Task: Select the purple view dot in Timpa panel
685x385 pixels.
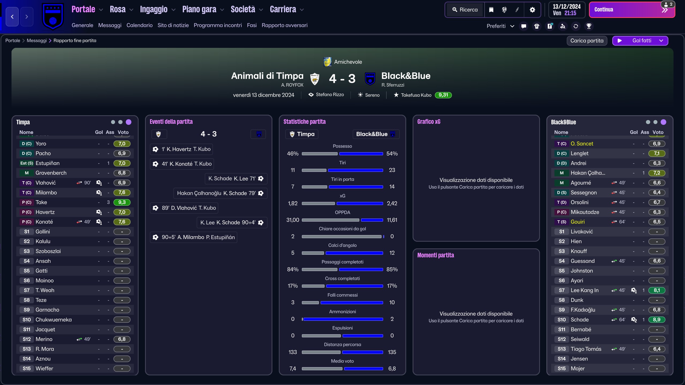Action: click(x=128, y=122)
